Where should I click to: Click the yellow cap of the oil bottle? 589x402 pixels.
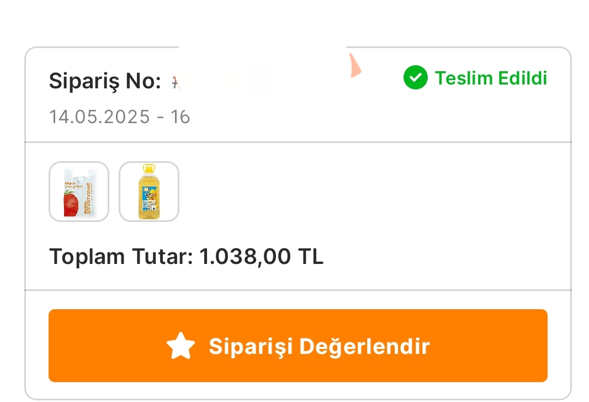coord(149,167)
